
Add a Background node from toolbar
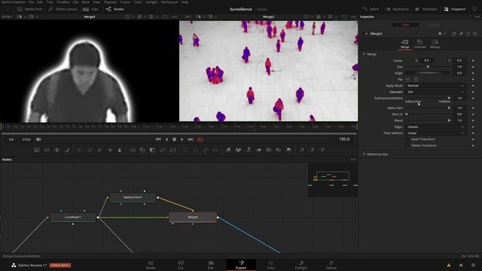37,150
